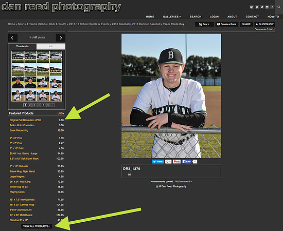This screenshot has height=231, width=283.
Task: Go to previous photo with left arrow
Action: [x=13, y=37]
